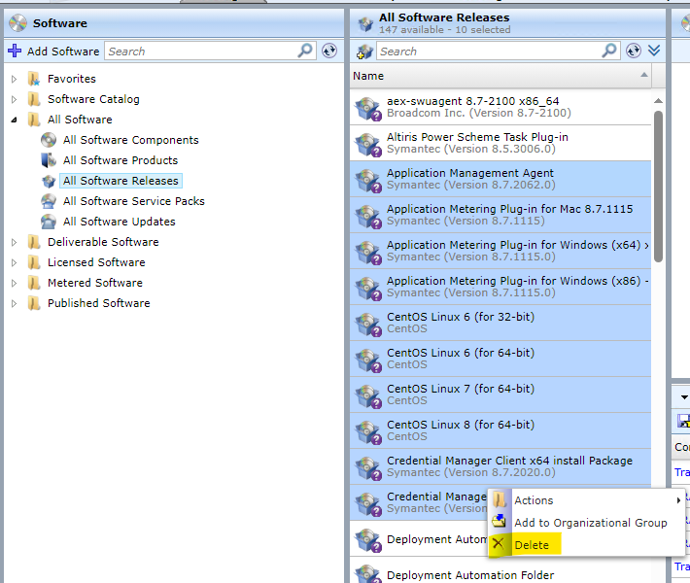The width and height of the screenshot is (690, 583).
Task: Select CentOS Linux 8 (for 64-bit)
Action: pyautogui.click(x=500, y=430)
